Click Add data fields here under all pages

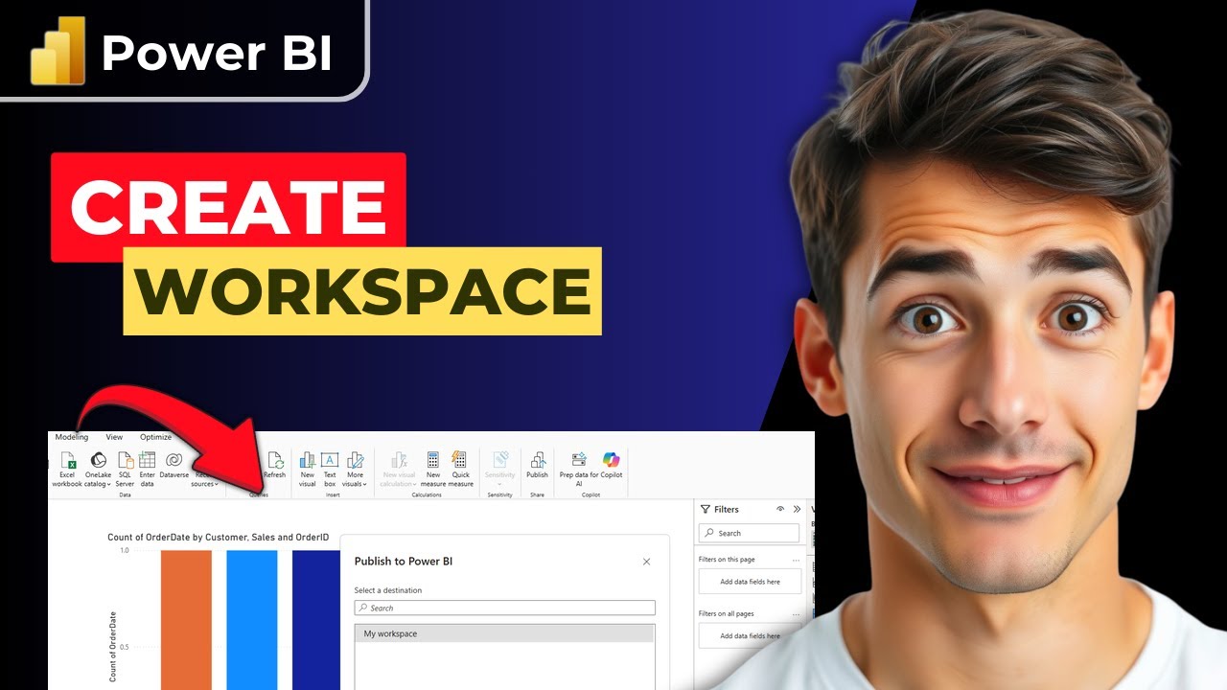coord(750,635)
